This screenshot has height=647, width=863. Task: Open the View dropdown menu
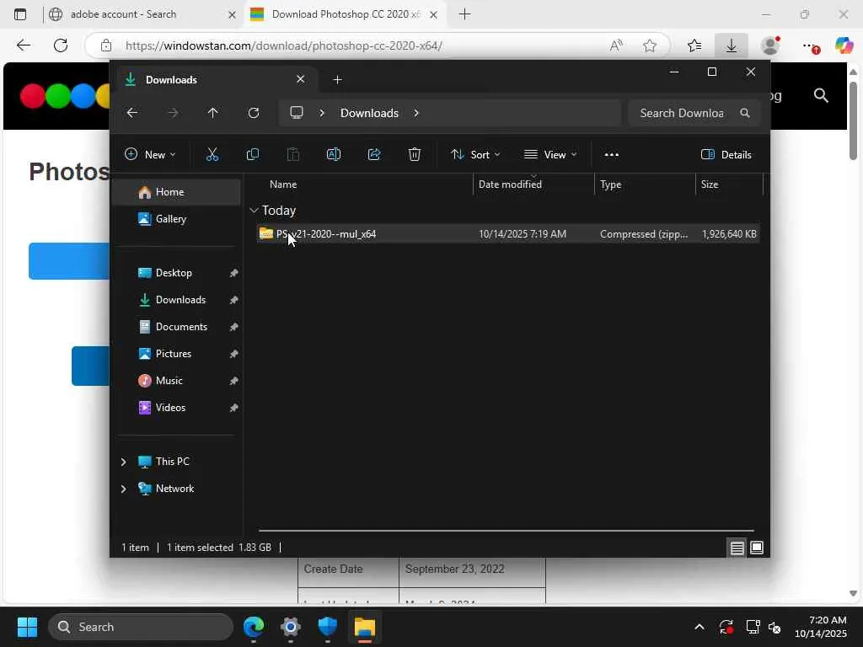pos(550,155)
